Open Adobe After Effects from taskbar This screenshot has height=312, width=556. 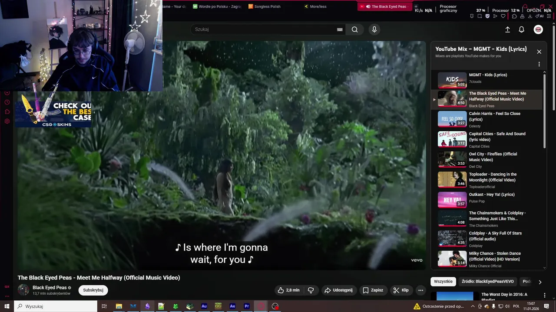232,306
